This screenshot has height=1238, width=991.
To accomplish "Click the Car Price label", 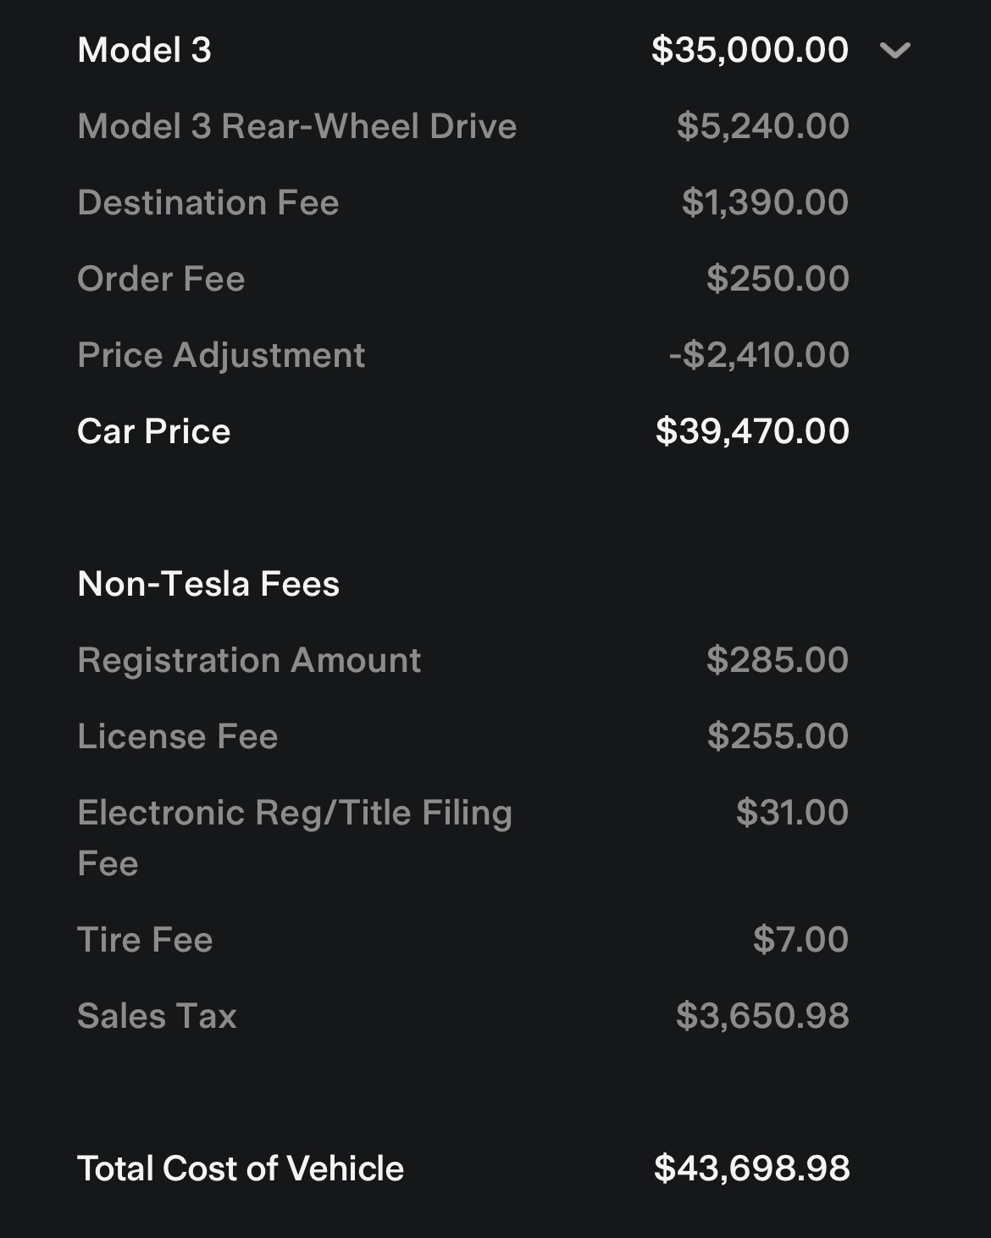I will (152, 431).
